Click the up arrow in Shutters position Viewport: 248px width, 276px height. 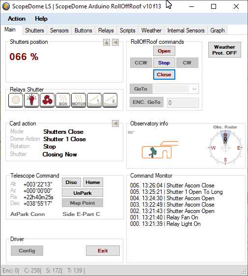click(x=107, y=42)
